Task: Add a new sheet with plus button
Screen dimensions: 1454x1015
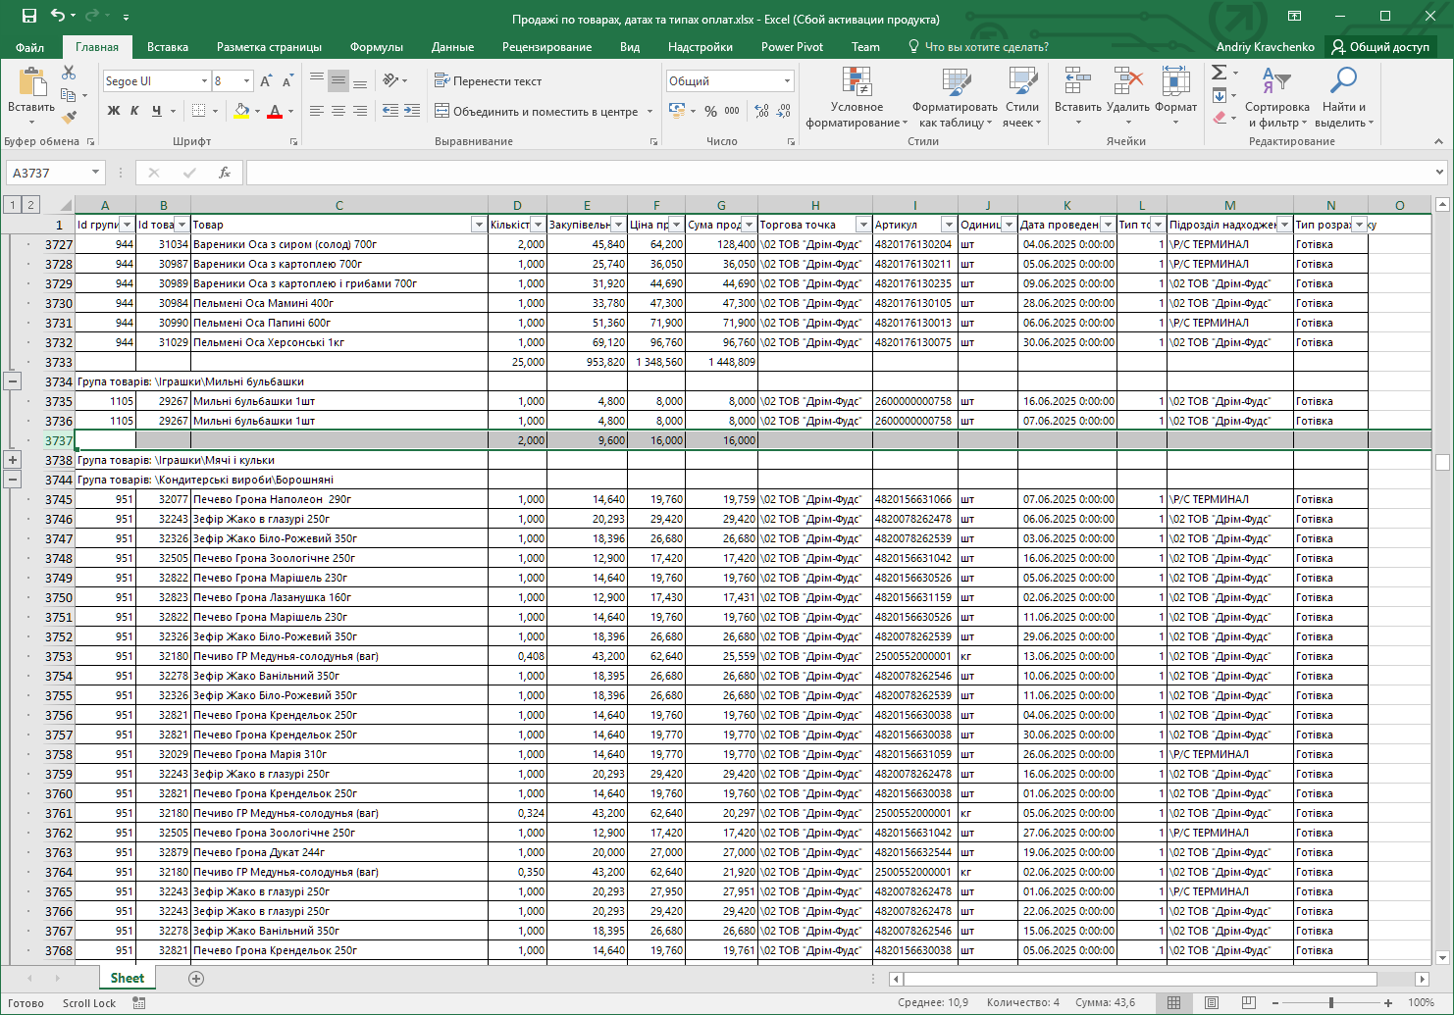Action: click(x=196, y=978)
